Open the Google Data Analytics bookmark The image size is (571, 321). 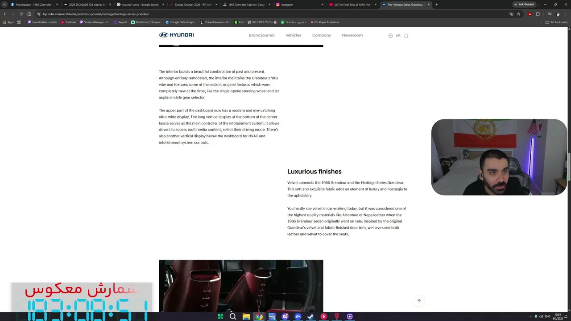click(x=181, y=22)
